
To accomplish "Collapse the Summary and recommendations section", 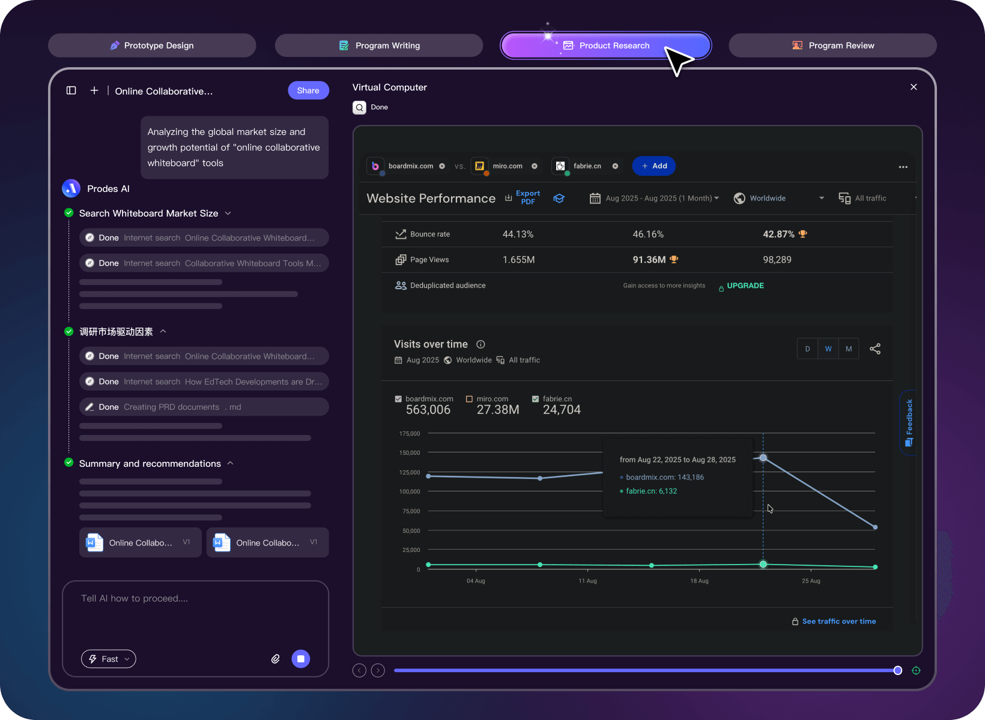I will click(x=230, y=463).
